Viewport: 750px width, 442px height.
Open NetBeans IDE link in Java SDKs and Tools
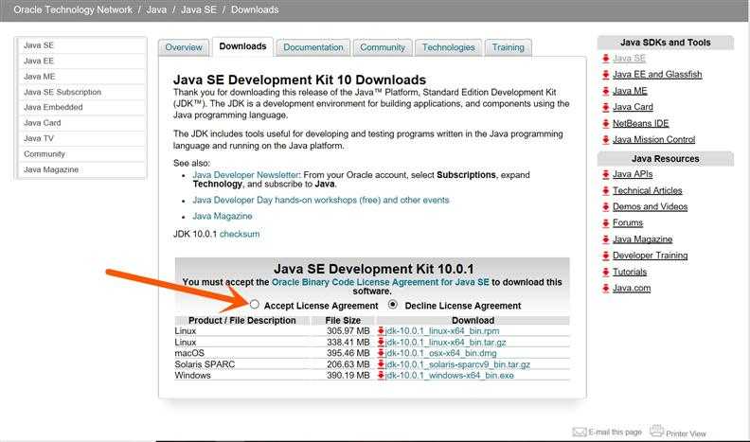tap(640, 123)
